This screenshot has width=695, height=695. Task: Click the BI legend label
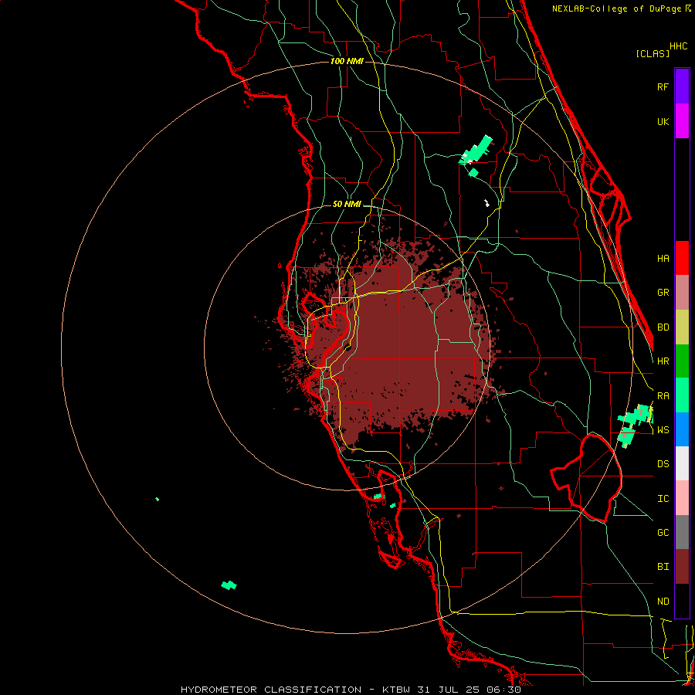pos(663,567)
